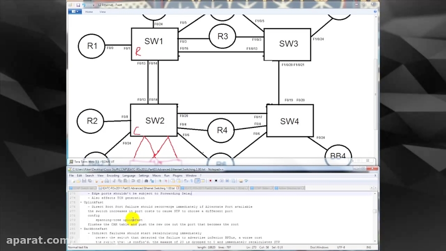Viewport: 446px width, 251px height.
Task: Click the Close All toolbar icon in Notepad++
Action: (x=102, y=181)
